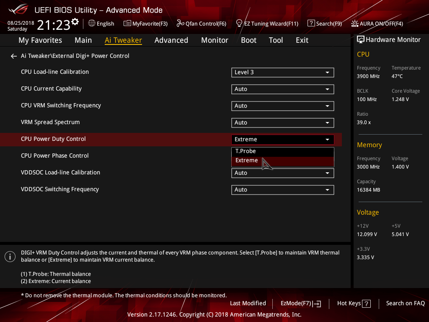Collapse the CPU Power Duty Control dropdown

pos(283,139)
